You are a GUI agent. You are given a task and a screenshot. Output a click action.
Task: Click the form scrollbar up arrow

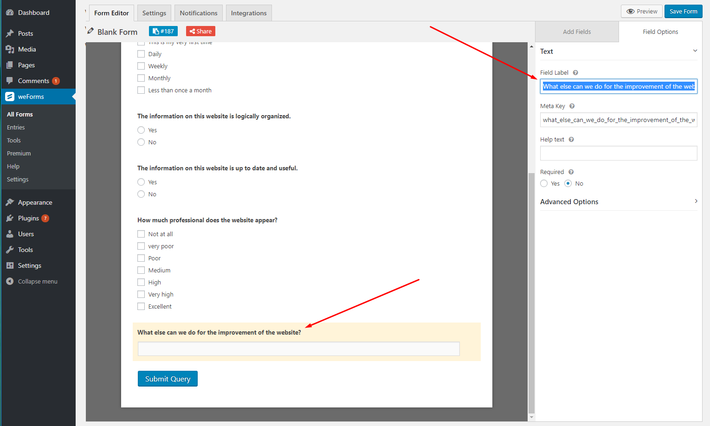tap(531, 46)
